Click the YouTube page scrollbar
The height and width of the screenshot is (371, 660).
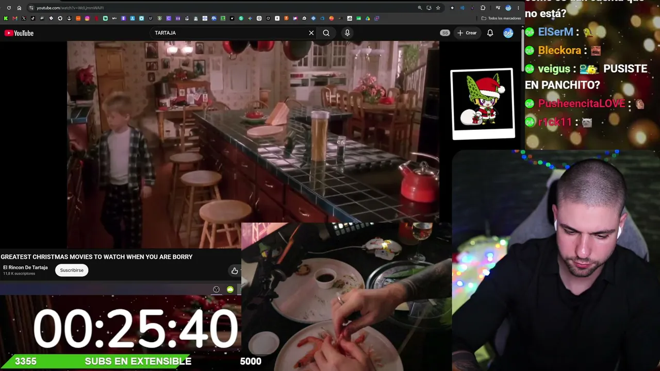(x=523, y=52)
